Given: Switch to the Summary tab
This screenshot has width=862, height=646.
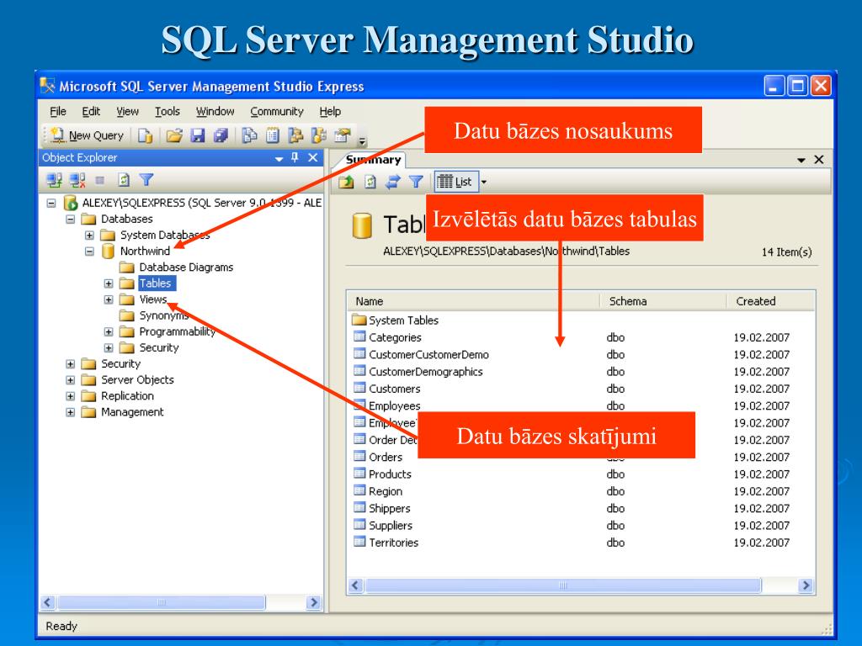Looking at the screenshot, I should (373, 160).
